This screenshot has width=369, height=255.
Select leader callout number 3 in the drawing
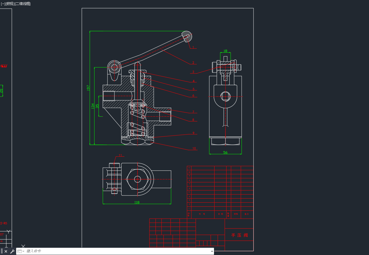[193, 72]
